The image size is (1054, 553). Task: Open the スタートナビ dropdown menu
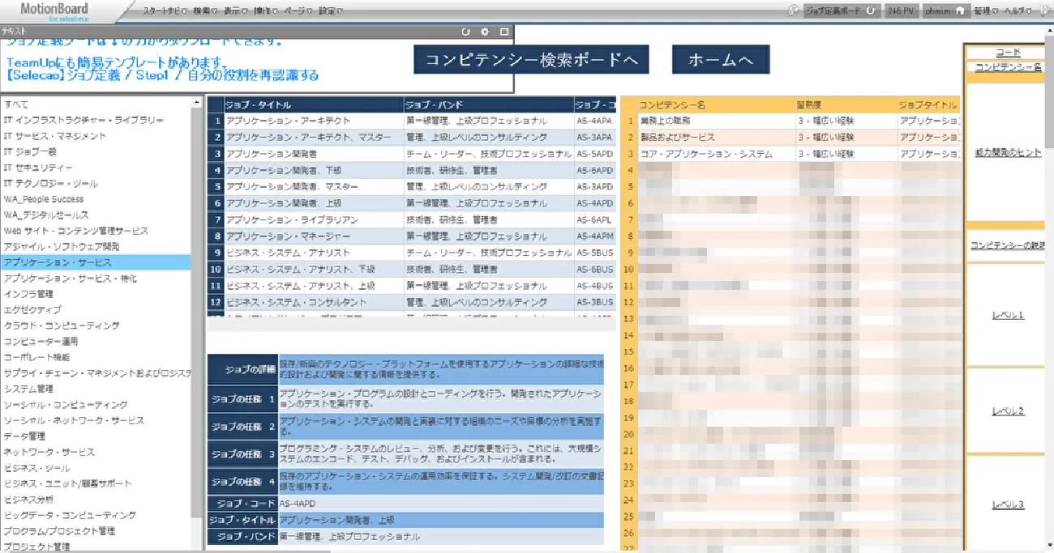tap(164, 11)
